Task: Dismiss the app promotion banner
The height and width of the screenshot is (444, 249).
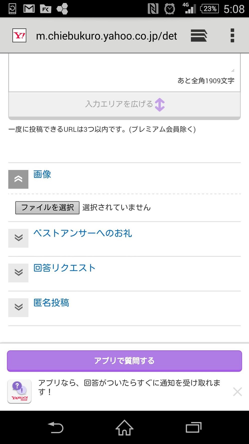Action: click(x=237, y=391)
